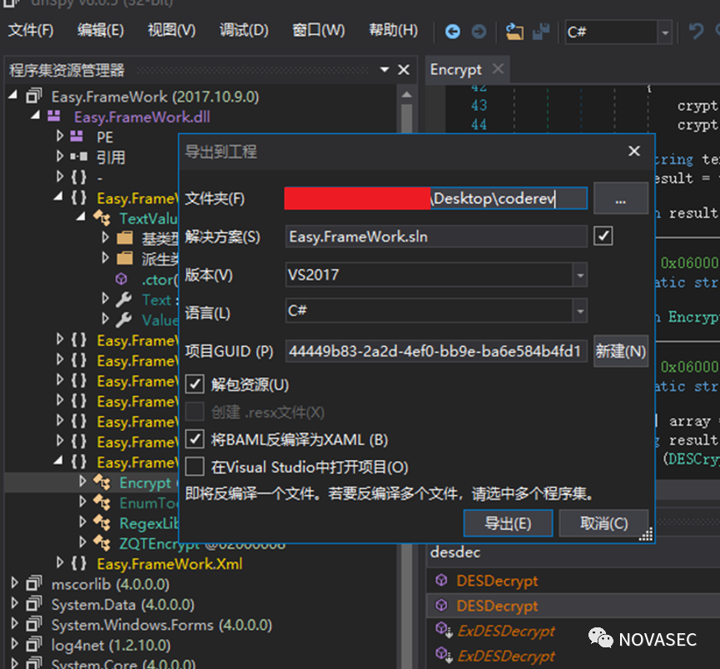Select the System.Data (4.0.0.0) tree row
This screenshot has width=720, height=669.
(122, 604)
